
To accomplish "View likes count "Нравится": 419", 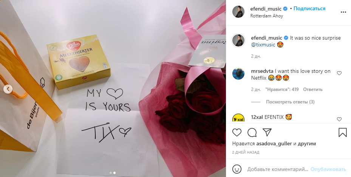I will (282, 89).
